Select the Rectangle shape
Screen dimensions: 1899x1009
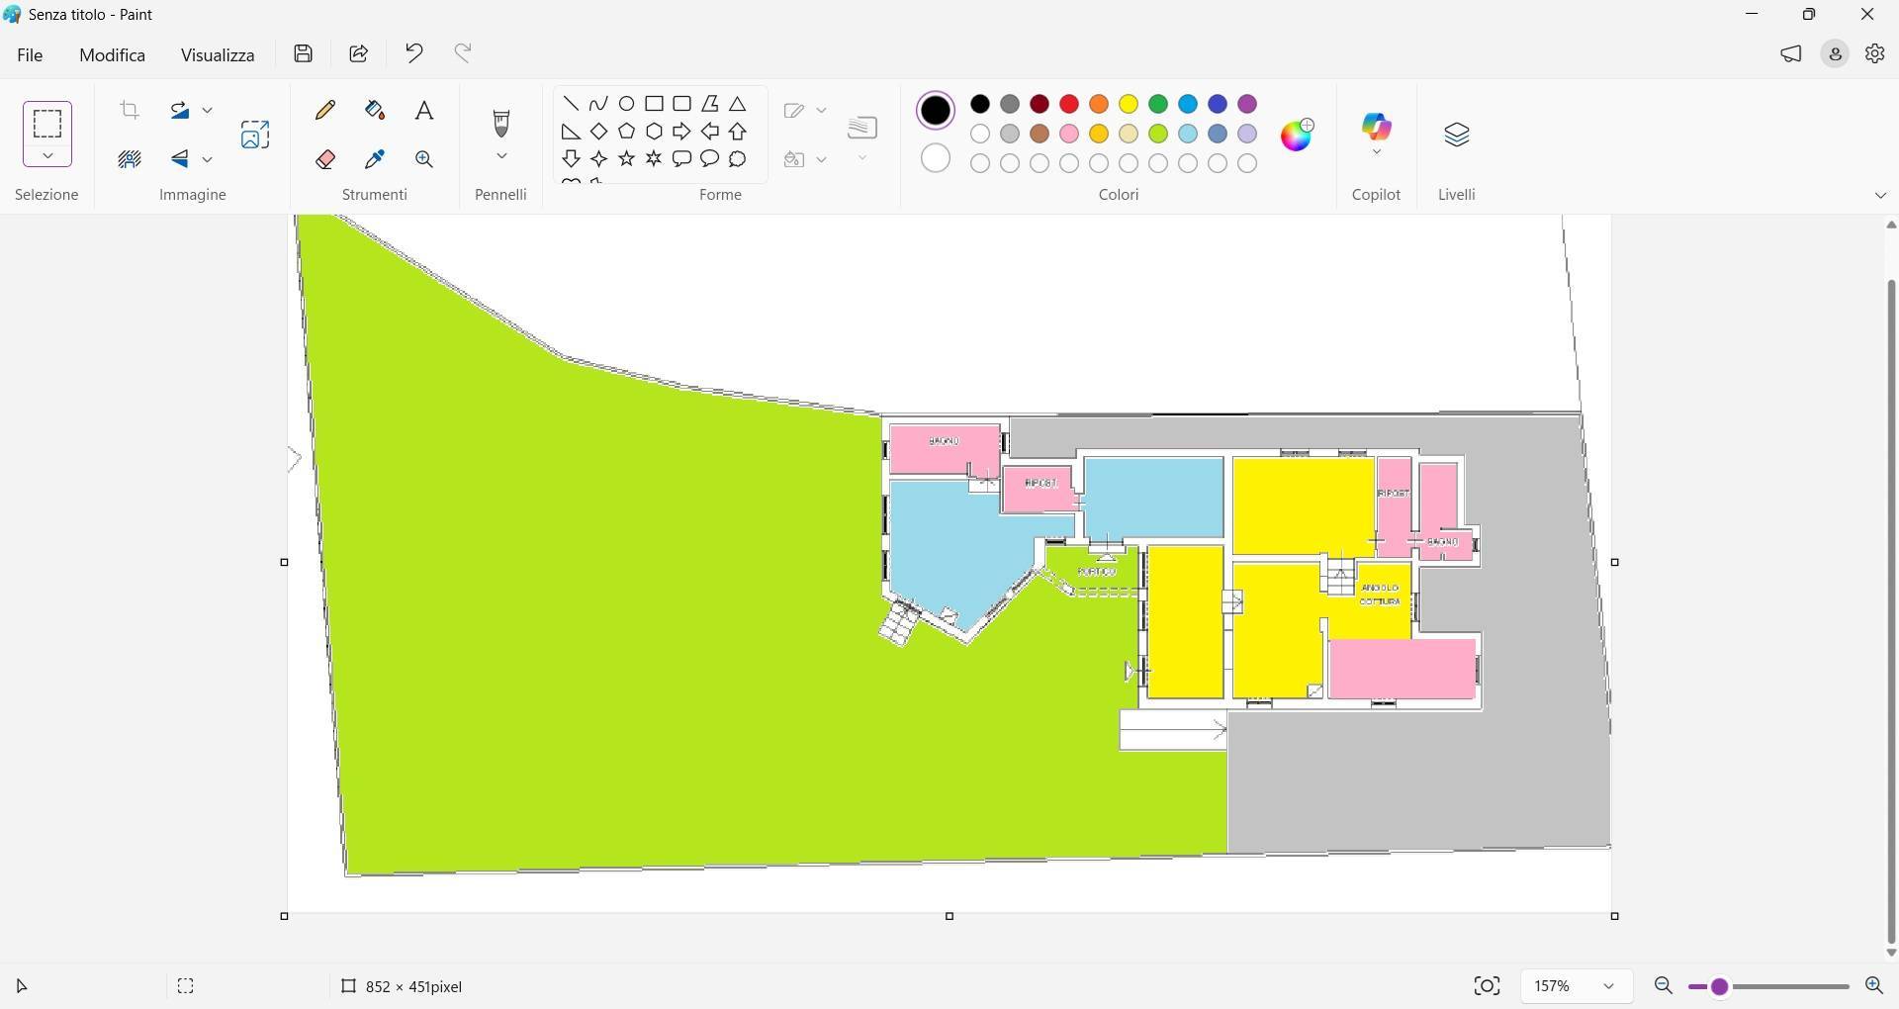tap(655, 104)
